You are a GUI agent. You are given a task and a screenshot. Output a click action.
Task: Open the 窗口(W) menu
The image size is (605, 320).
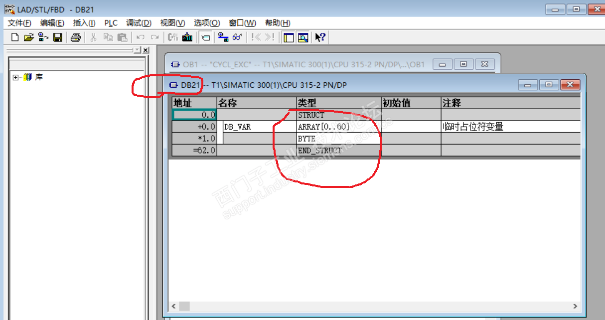242,23
